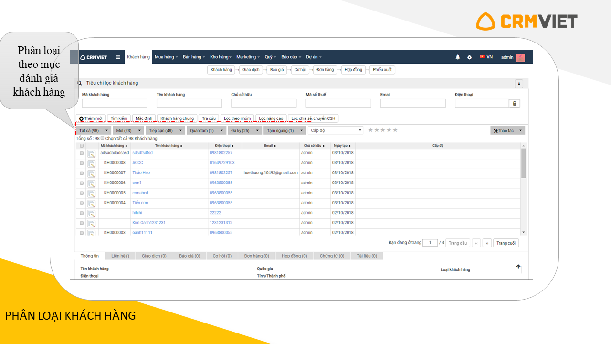Click the notification bell icon

458,57
